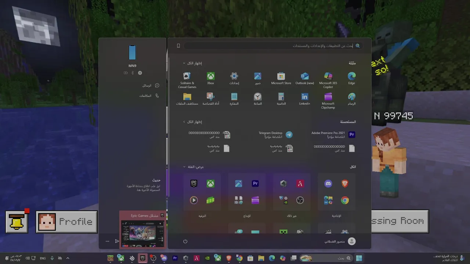Toggle phone companion panel icon beside search
This screenshot has width=470, height=264.
click(178, 46)
